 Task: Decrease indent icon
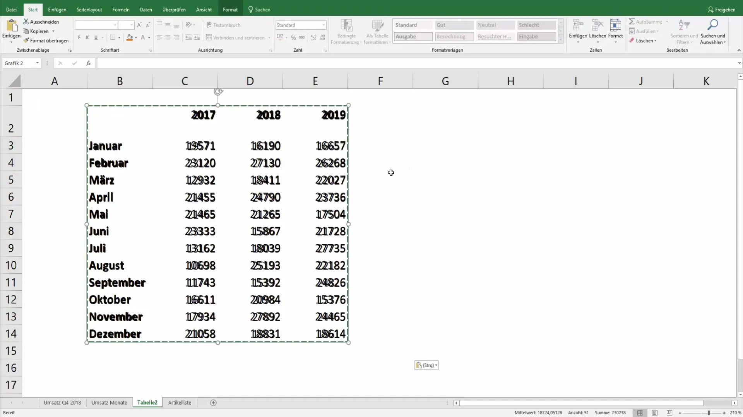pos(188,37)
